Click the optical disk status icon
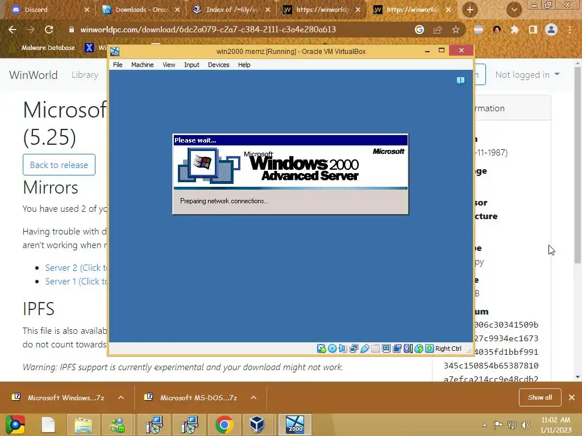Screen dimensions: 582x436 coord(332,349)
